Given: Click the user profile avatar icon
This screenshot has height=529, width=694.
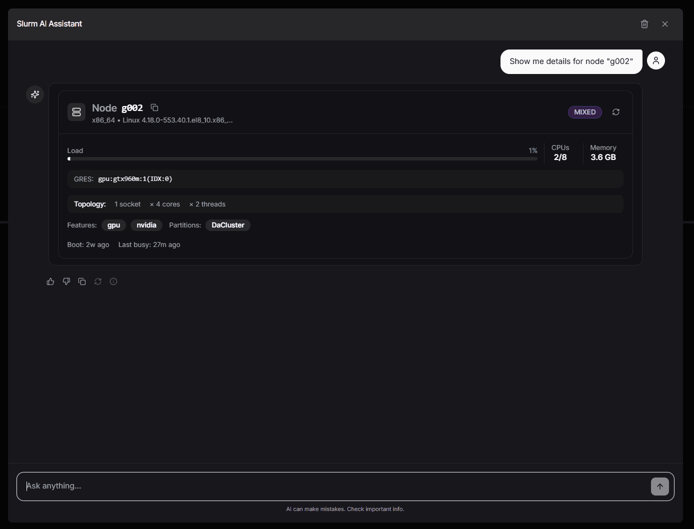Looking at the screenshot, I should click(x=656, y=60).
